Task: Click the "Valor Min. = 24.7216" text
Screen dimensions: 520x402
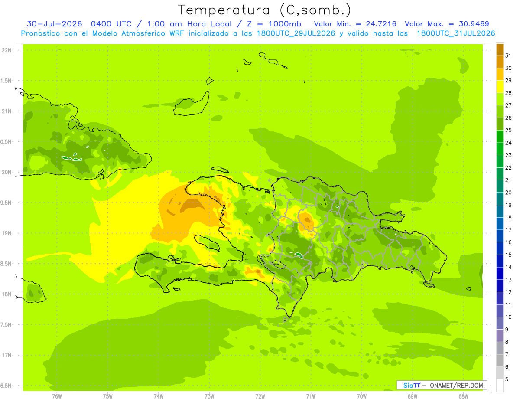Action: click(355, 24)
